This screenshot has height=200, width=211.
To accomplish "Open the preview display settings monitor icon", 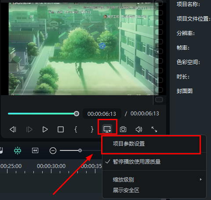I will point(107,129).
